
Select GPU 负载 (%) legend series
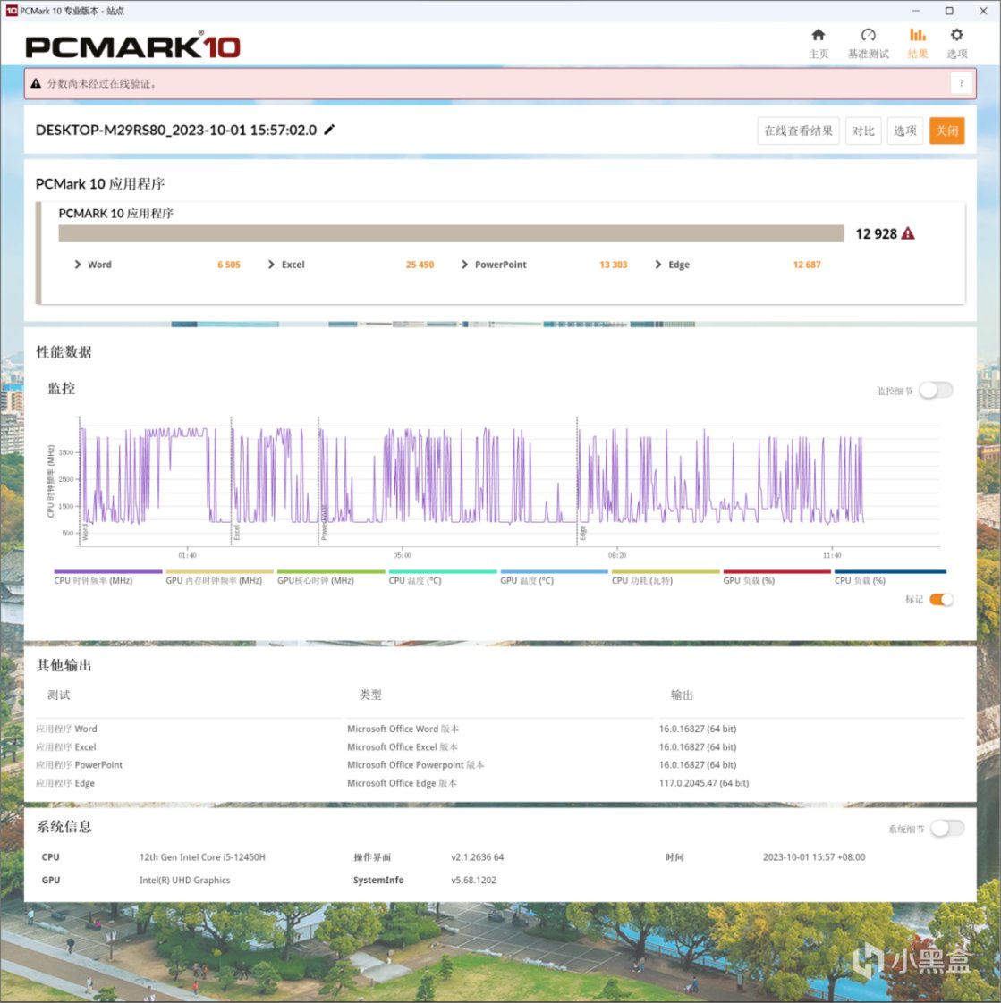pos(777,577)
